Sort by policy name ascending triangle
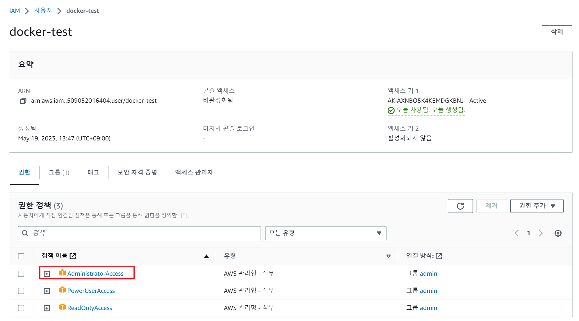Screen dimensions: 579x321 tap(206, 256)
